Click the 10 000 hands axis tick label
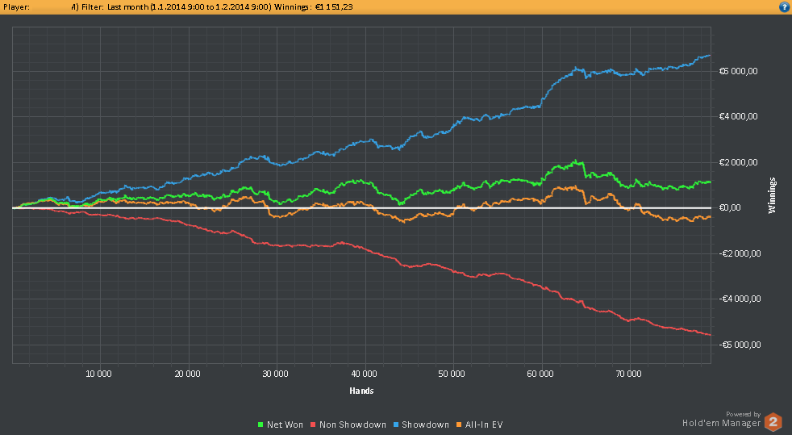 pyautogui.click(x=98, y=374)
